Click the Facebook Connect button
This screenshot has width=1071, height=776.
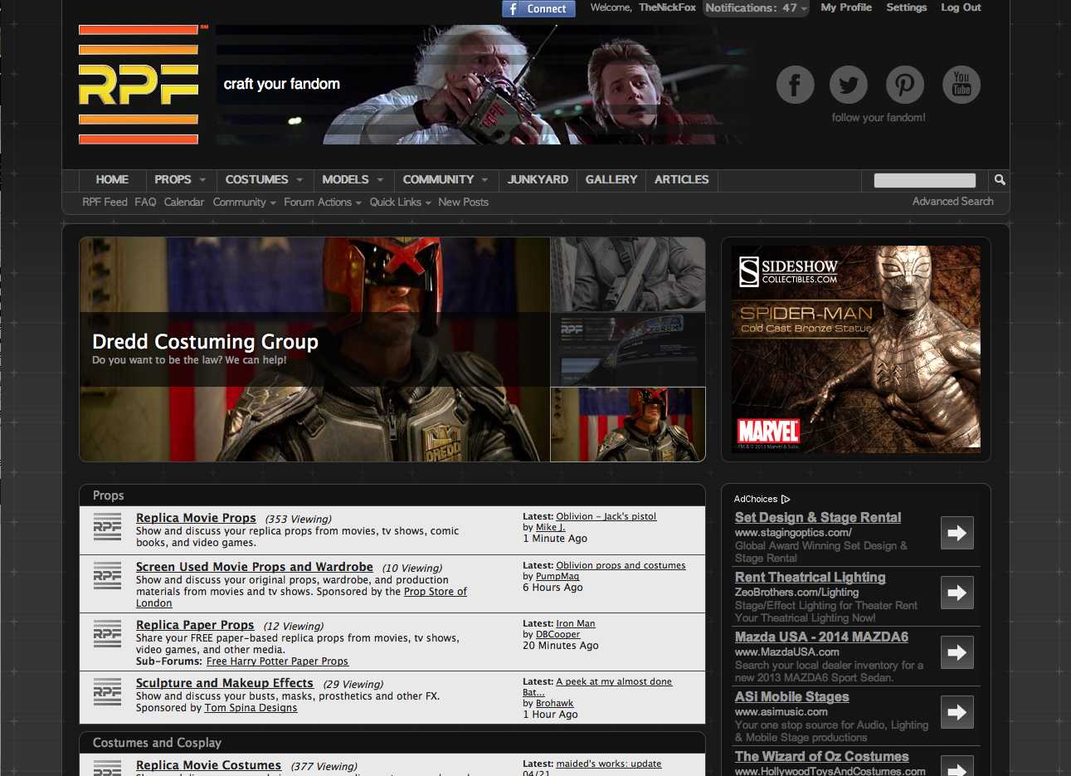[539, 8]
